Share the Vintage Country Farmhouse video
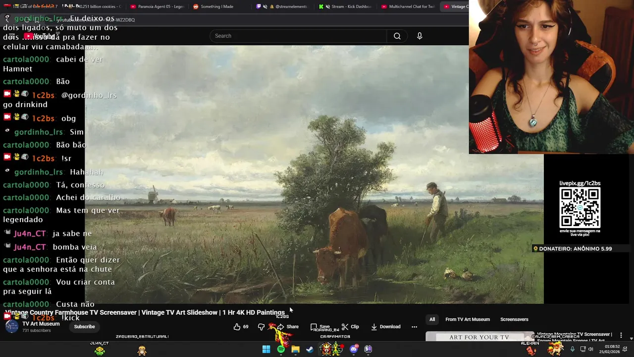The image size is (634, 357). point(288,327)
